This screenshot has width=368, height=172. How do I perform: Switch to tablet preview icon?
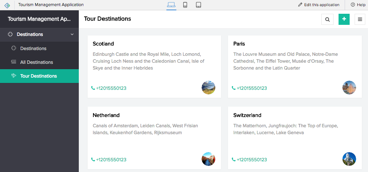click(x=199, y=5)
